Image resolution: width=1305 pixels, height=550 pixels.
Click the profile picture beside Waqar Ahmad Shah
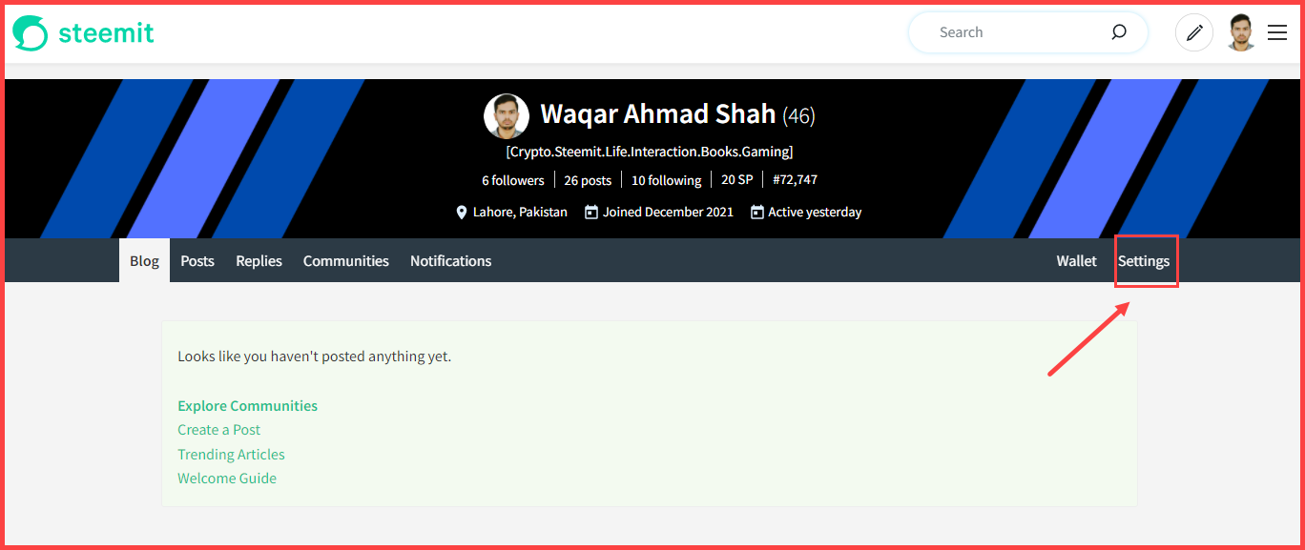point(507,116)
